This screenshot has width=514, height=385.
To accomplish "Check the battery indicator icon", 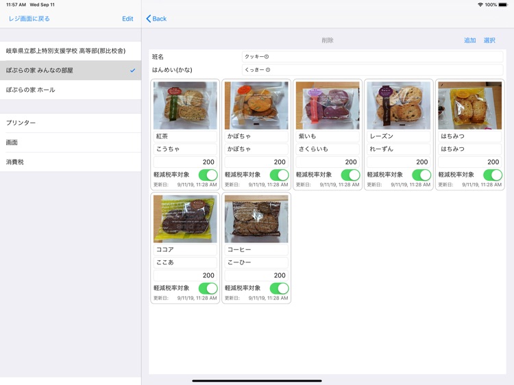I will pyautogui.click(x=503, y=5).
